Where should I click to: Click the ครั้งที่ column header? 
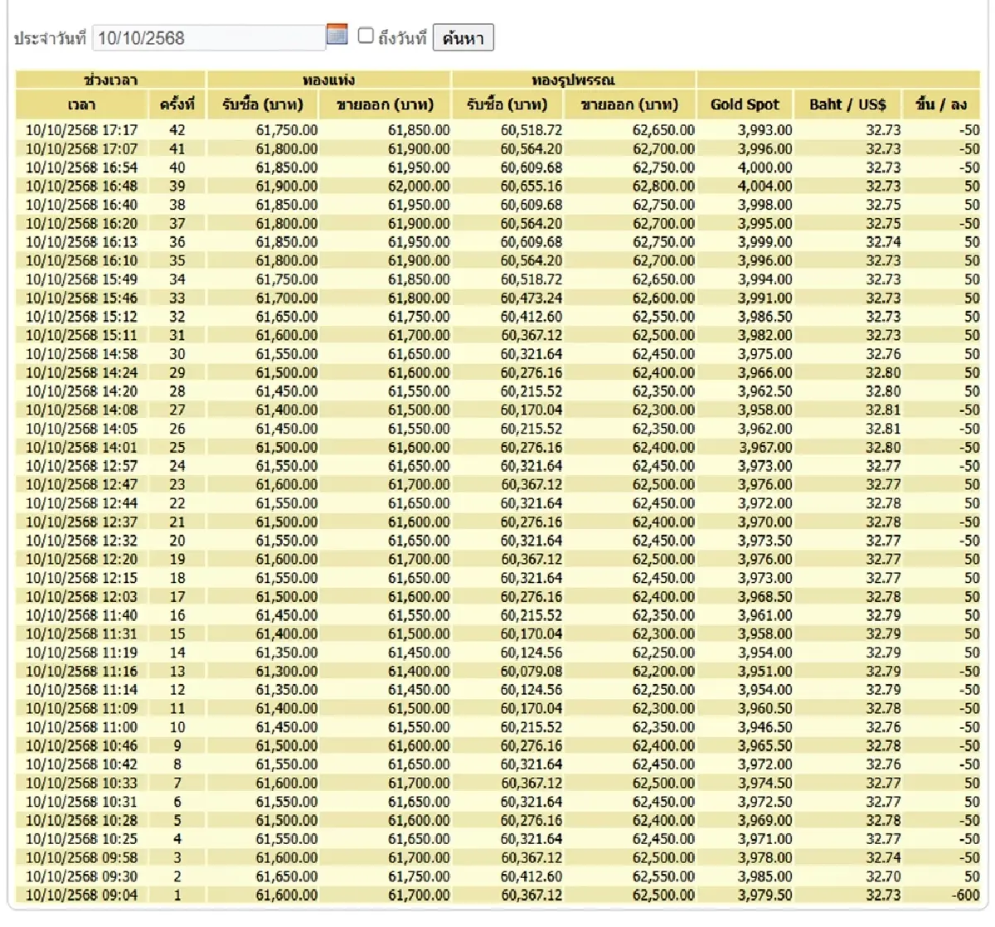tap(177, 104)
